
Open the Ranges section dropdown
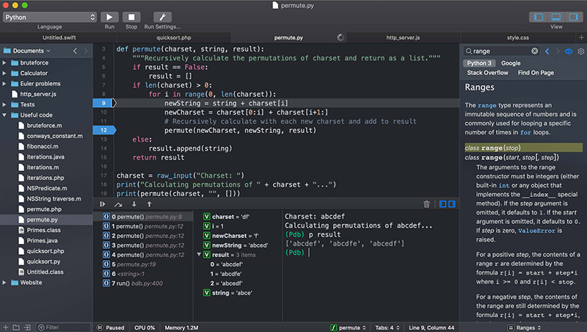pos(524,328)
